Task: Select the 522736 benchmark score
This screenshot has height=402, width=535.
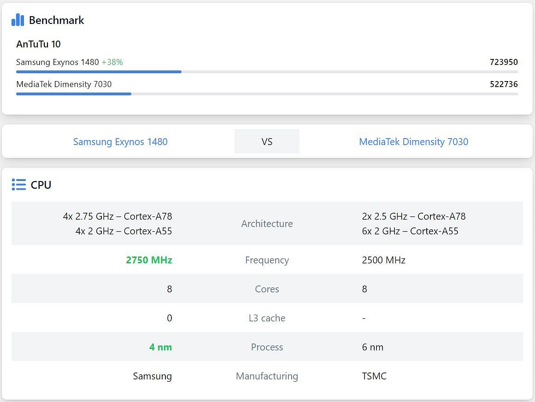Action: [x=503, y=84]
